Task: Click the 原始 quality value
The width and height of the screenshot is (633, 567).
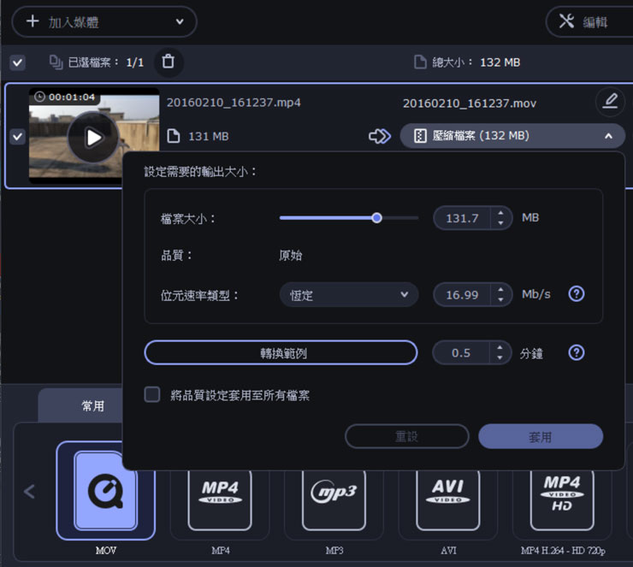Action: [290, 255]
